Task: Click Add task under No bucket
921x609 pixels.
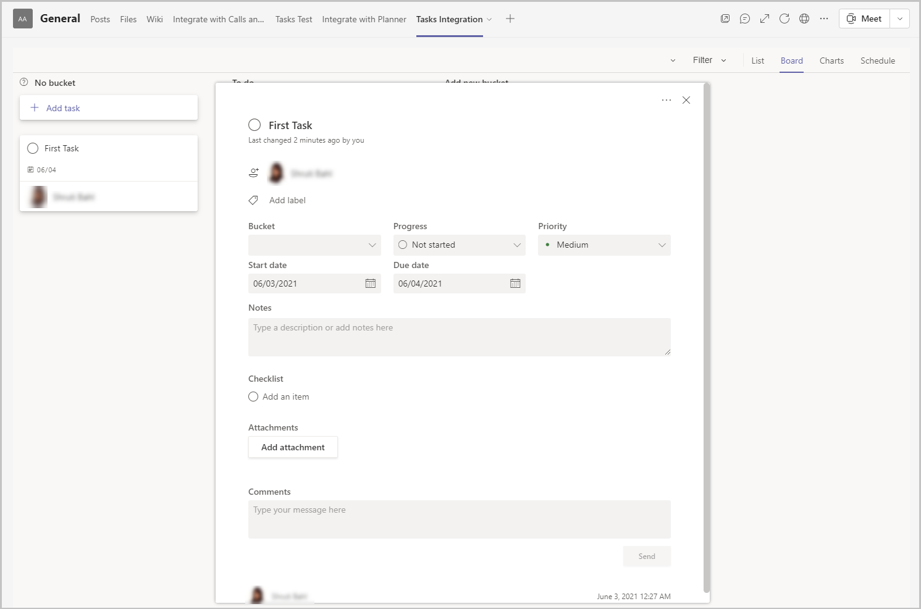Action: (109, 107)
